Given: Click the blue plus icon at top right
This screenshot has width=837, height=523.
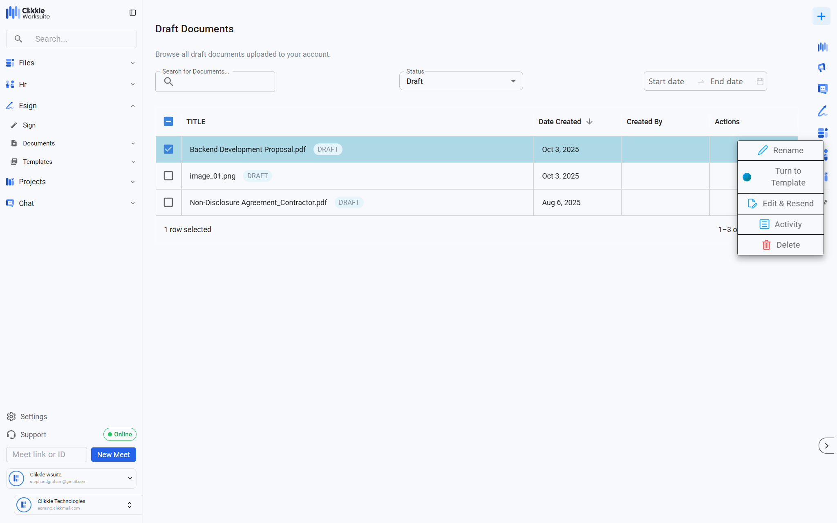Looking at the screenshot, I should [x=821, y=16].
